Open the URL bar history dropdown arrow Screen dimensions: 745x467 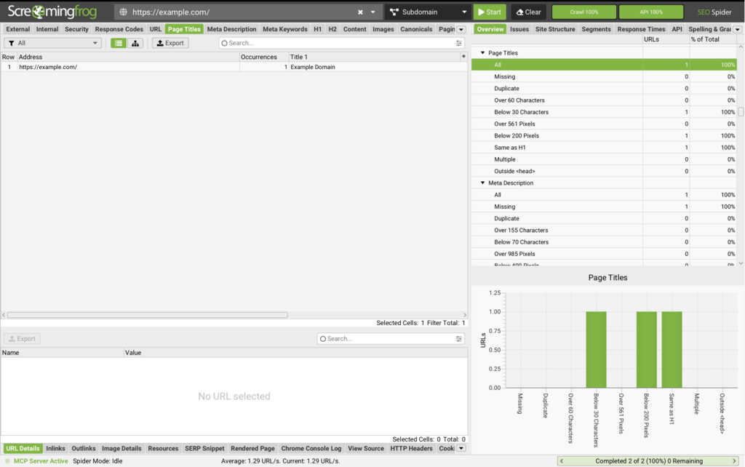373,12
